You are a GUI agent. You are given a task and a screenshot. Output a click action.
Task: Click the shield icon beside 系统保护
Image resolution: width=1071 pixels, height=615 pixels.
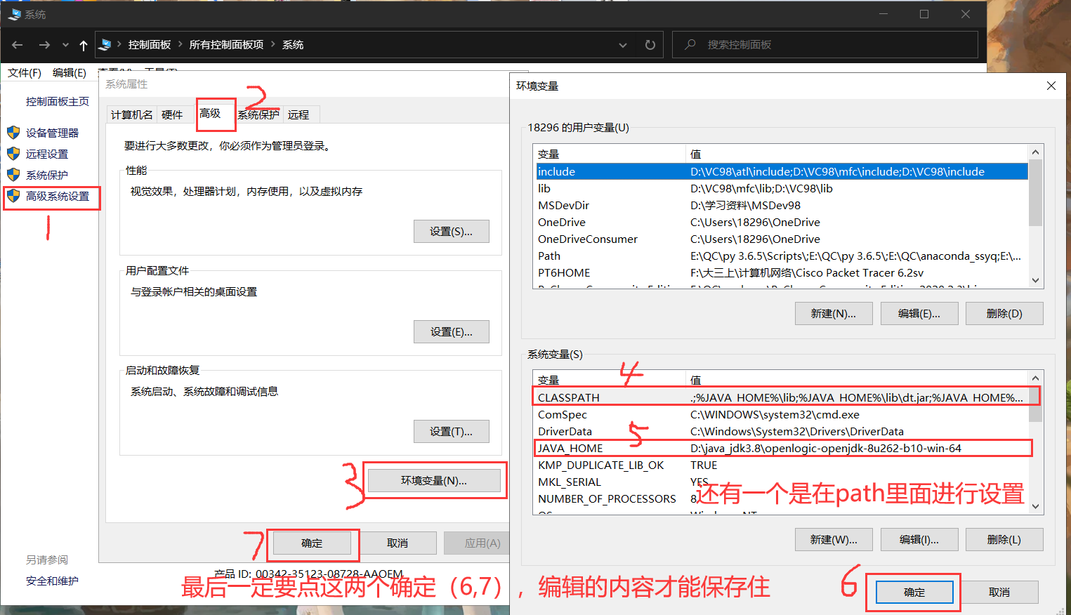[x=13, y=174]
